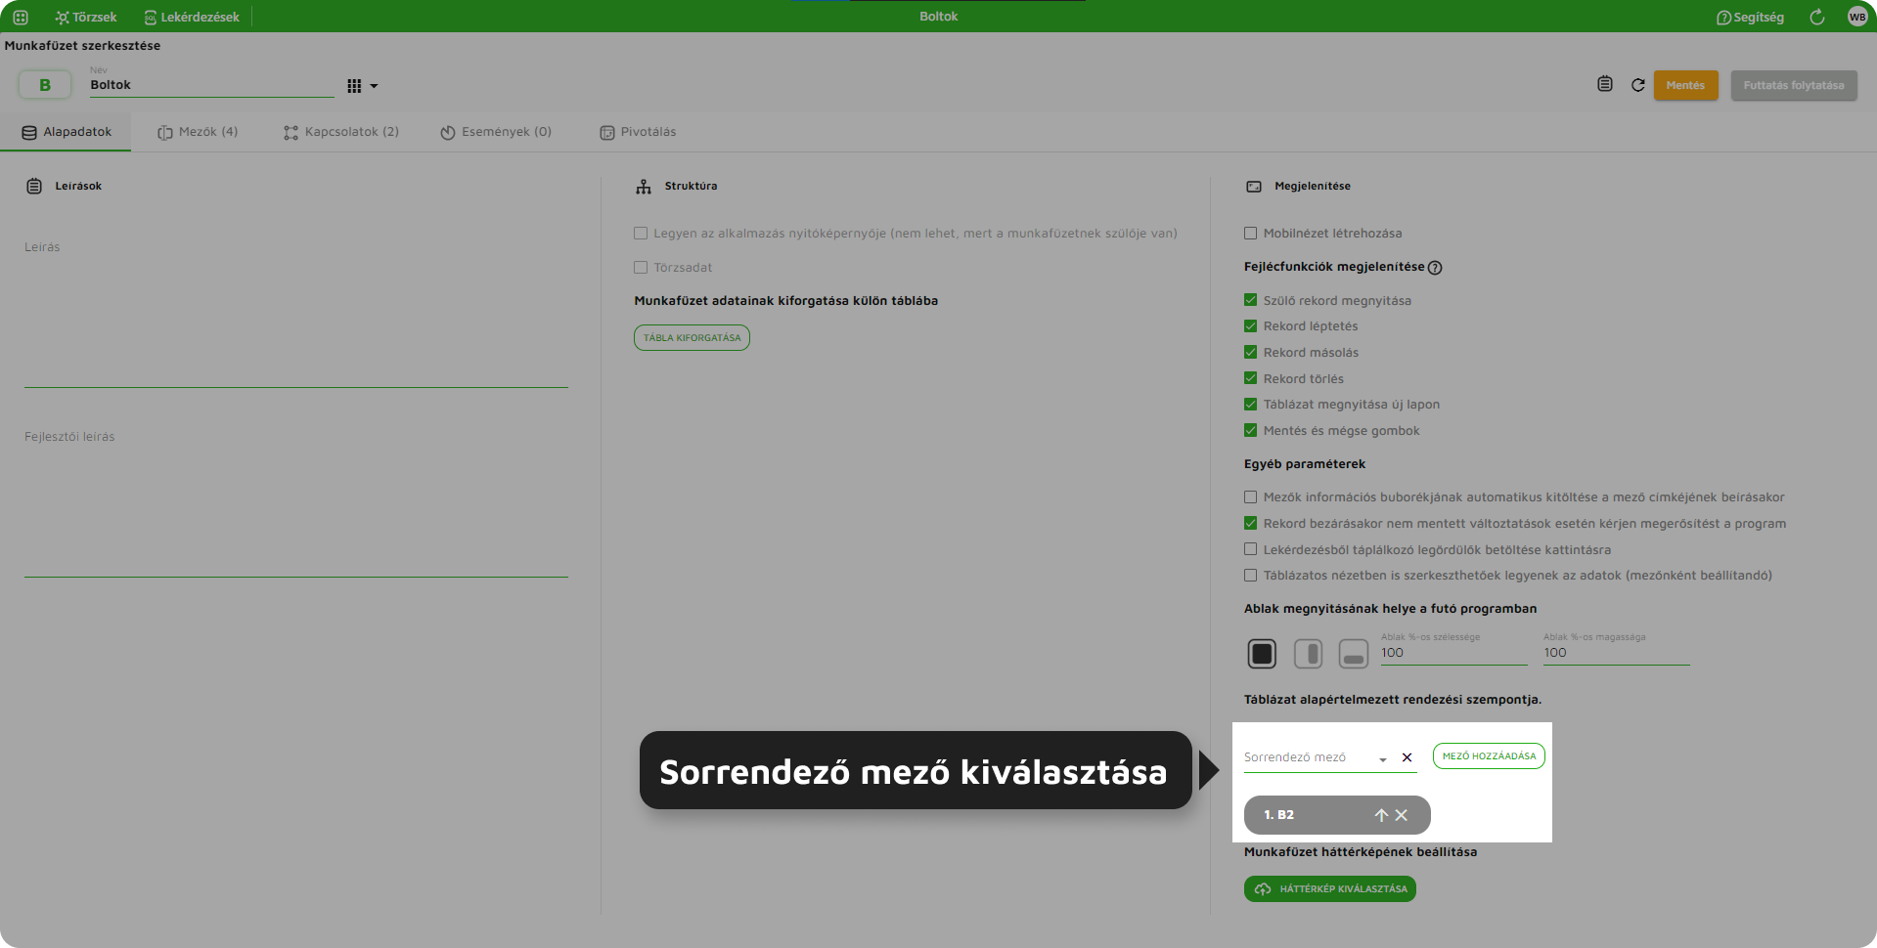Image resolution: width=1877 pixels, height=948 pixels.
Task: Select the right-side panel layout icon
Action: (x=1308, y=654)
